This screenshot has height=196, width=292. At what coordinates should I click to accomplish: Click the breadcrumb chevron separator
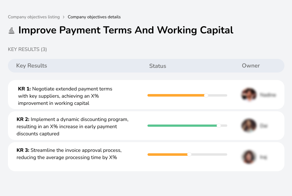point(64,17)
